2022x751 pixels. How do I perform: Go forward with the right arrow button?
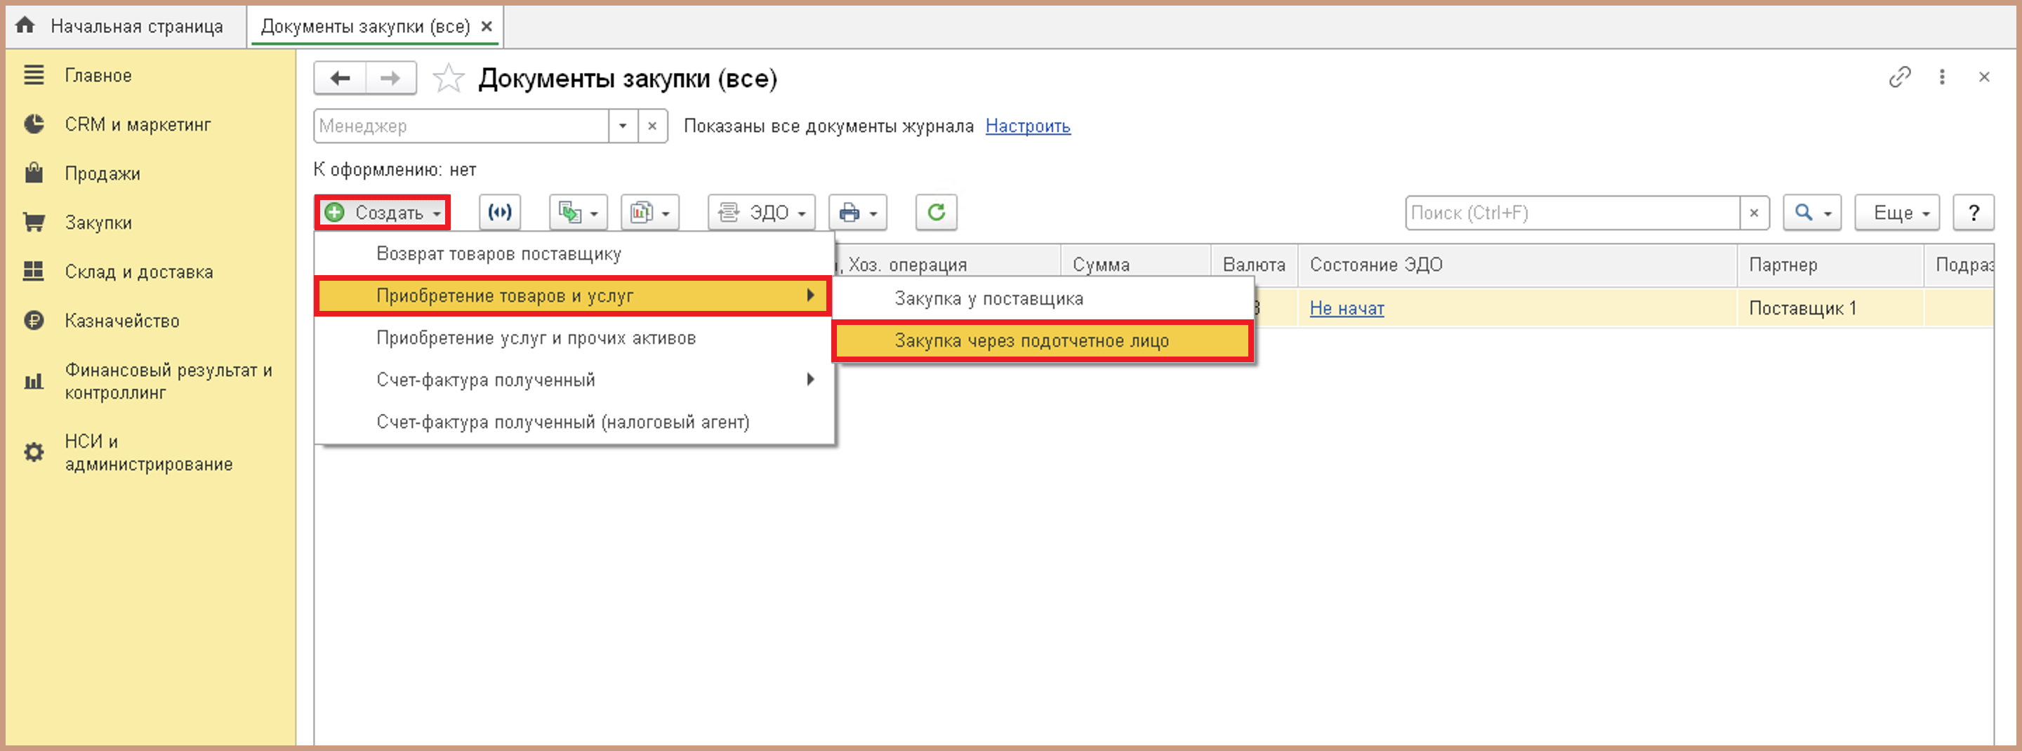tap(390, 79)
